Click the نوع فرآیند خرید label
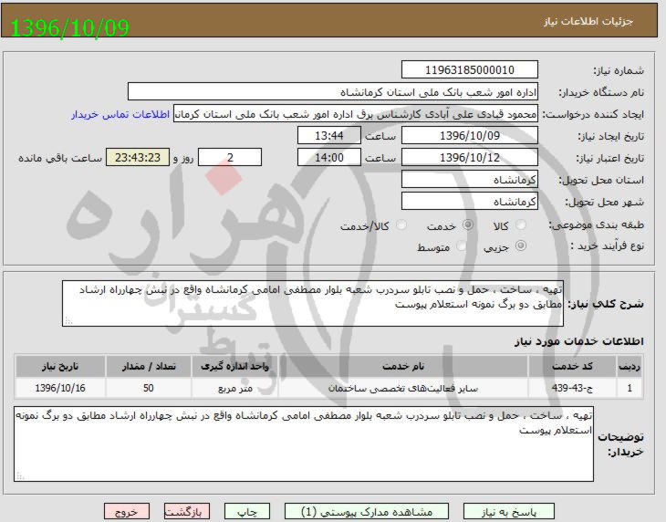666x522 pixels. point(607,246)
